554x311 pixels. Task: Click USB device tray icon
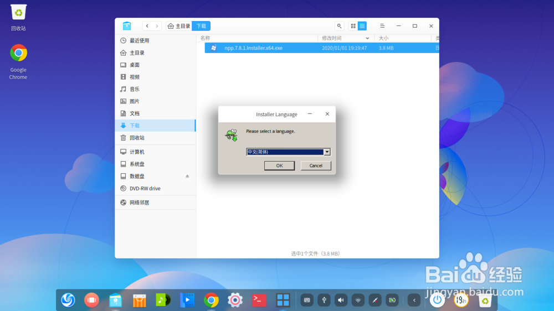point(324,300)
